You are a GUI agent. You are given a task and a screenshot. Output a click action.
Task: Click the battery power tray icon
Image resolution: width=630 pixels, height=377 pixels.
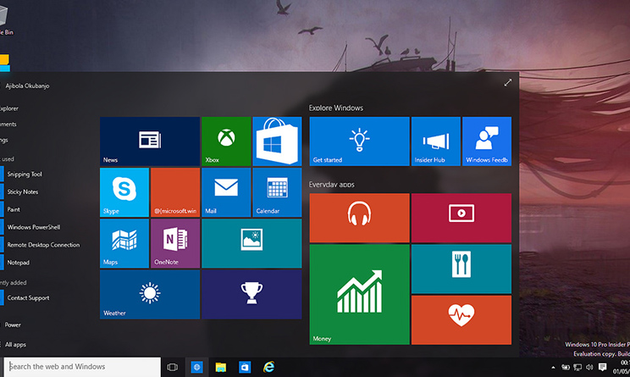point(566,367)
